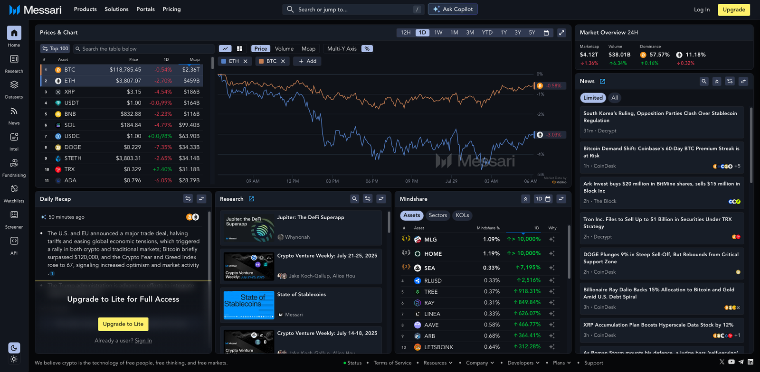Image resolution: width=760 pixels, height=372 pixels.
Task: Select Mindshare Assets tab
Action: 412,215
